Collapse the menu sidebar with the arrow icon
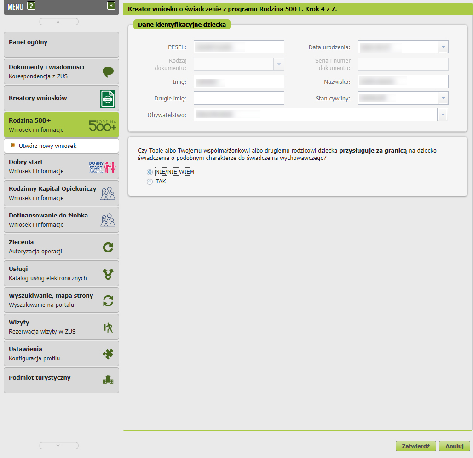Image resolution: width=473 pixels, height=458 pixels. tap(111, 6)
